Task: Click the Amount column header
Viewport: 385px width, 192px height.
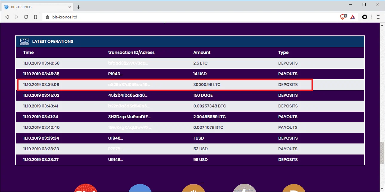Action: (x=202, y=52)
